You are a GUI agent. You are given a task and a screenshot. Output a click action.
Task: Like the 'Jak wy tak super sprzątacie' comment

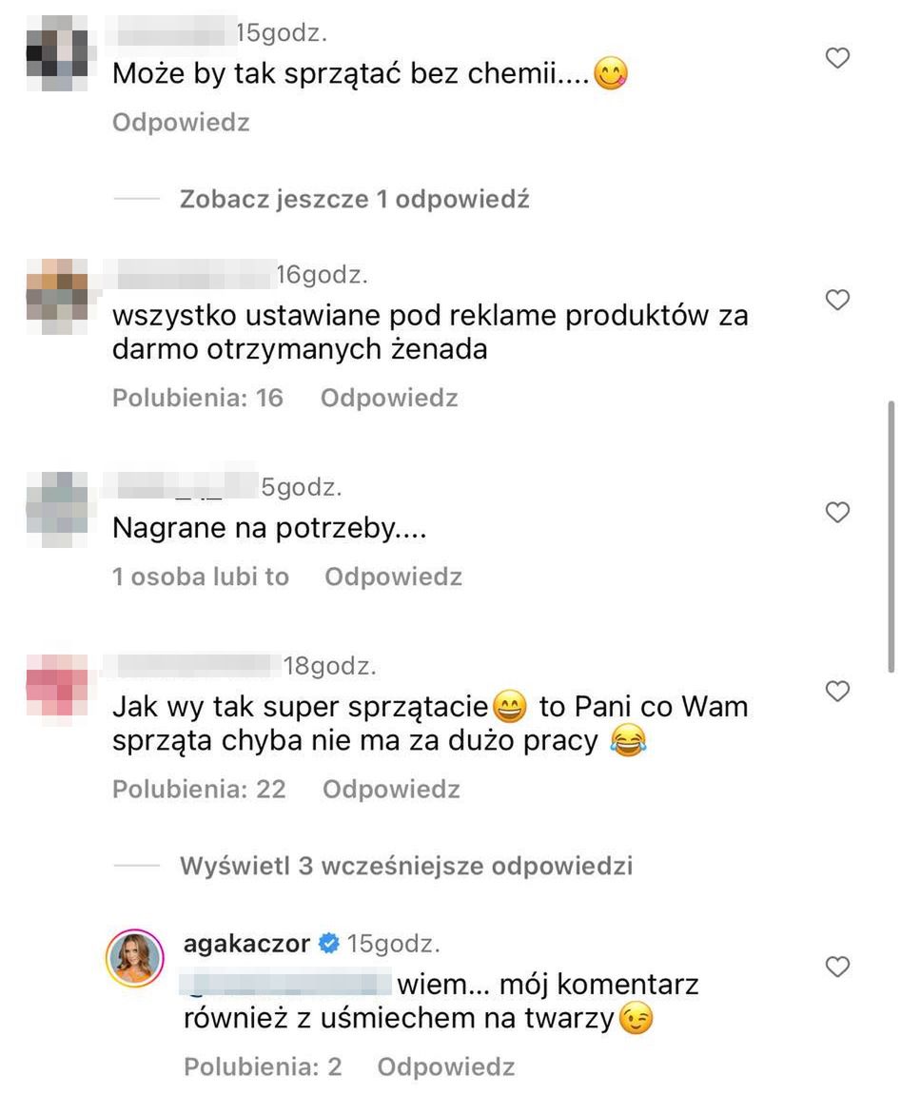coord(837,691)
